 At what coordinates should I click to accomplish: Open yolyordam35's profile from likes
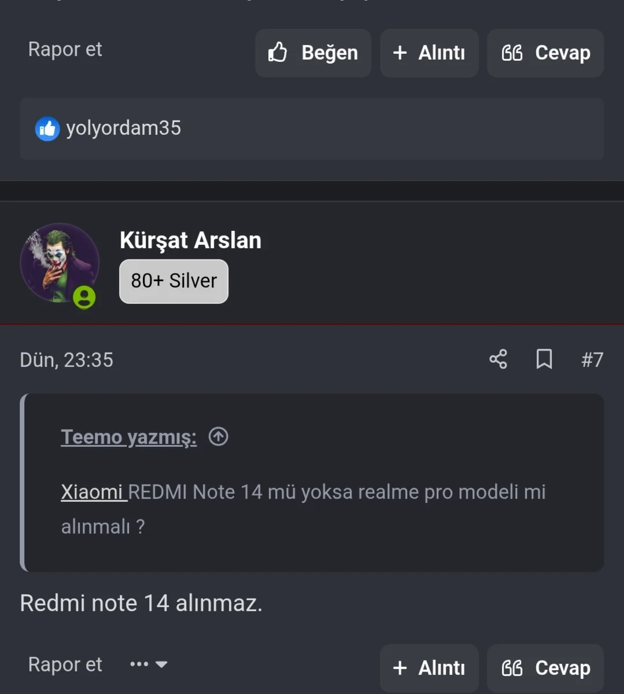click(x=123, y=128)
